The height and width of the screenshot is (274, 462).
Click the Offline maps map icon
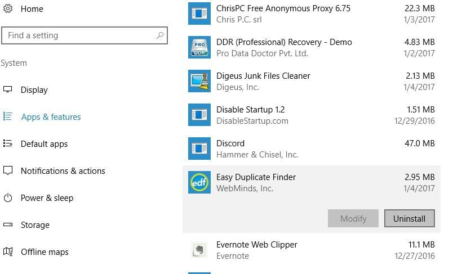8,251
